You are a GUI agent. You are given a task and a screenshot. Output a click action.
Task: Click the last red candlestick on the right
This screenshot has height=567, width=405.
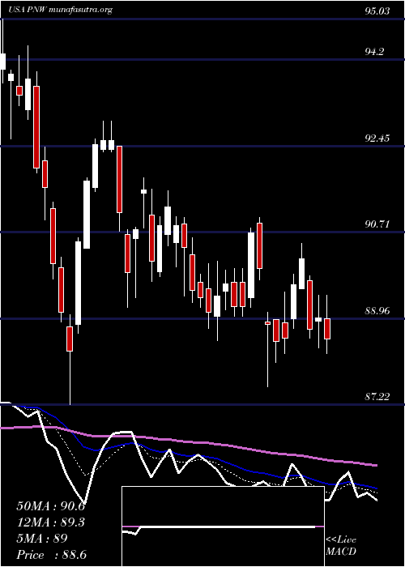coord(327,329)
